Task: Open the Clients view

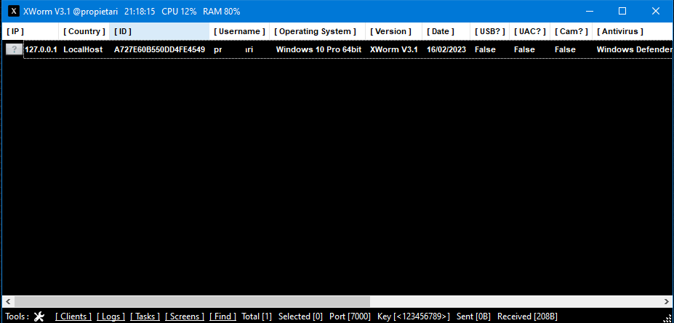Action: click(x=73, y=316)
